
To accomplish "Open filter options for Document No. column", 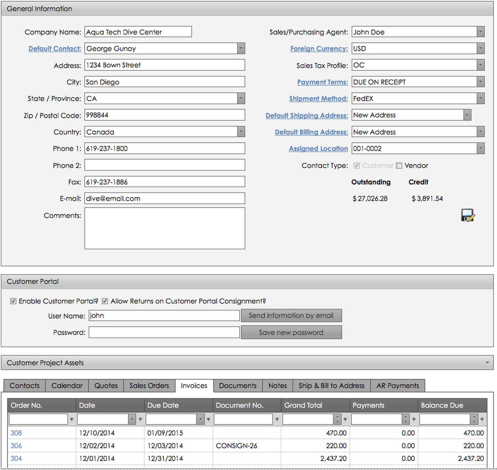I will [x=277, y=419].
